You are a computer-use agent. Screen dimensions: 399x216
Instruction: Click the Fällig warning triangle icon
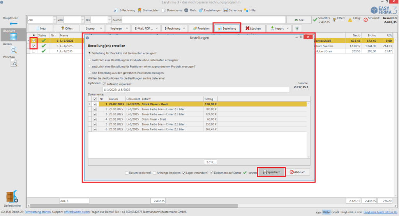click(x=350, y=19)
